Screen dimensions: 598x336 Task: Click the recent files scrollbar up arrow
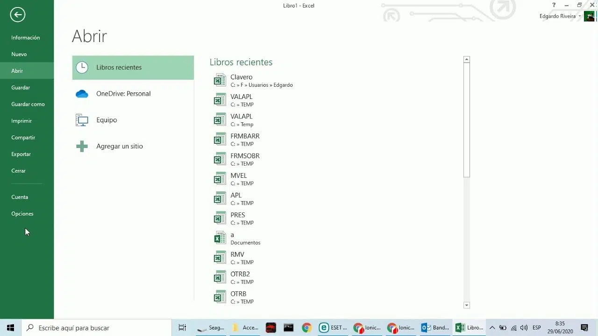[x=466, y=59]
